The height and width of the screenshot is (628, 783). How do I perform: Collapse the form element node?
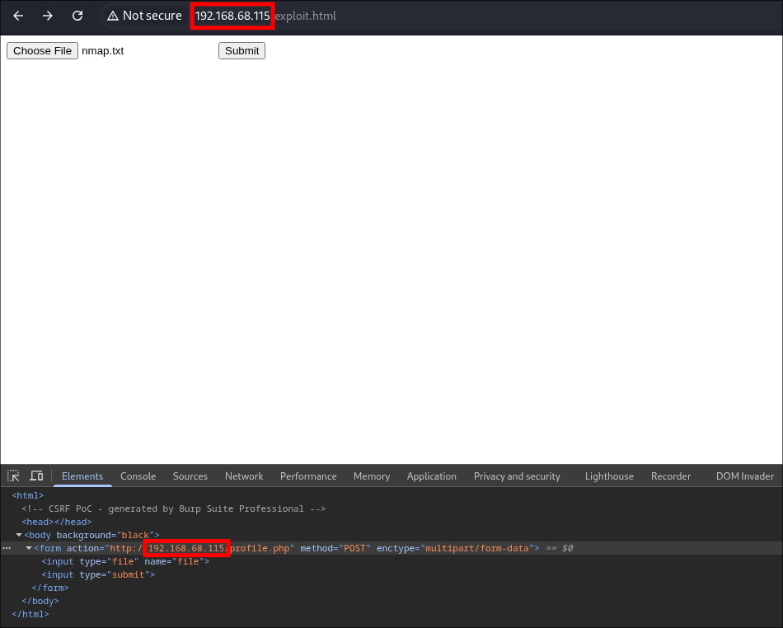pyautogui.click(x=29, y=548)
